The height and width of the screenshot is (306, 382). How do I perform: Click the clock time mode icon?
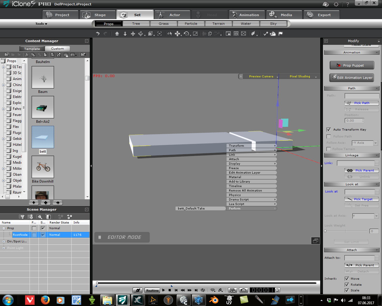click(278, 290)
